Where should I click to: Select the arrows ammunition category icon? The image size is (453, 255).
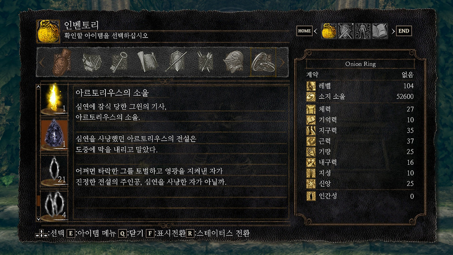(205, 62)
